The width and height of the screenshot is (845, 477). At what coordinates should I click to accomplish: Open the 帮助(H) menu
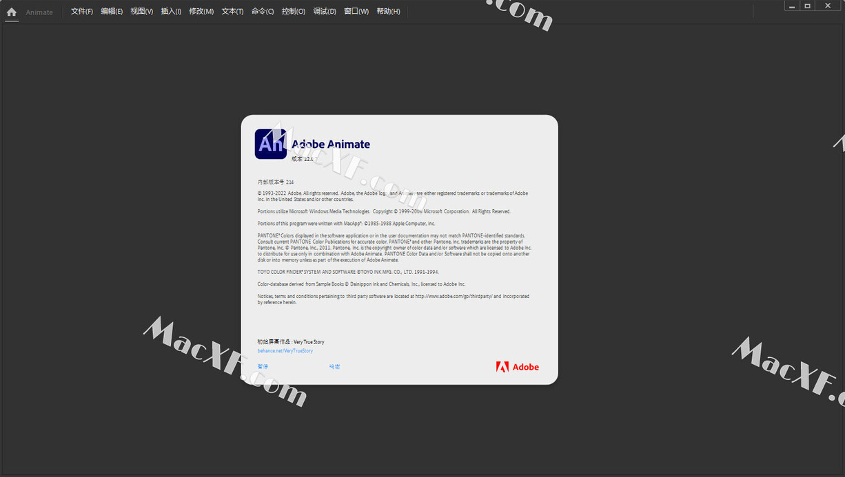pos(388,12)
